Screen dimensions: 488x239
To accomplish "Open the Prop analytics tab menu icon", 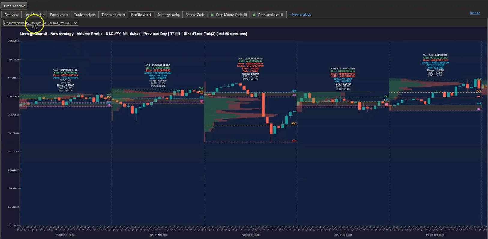I will tap(282, 15).
